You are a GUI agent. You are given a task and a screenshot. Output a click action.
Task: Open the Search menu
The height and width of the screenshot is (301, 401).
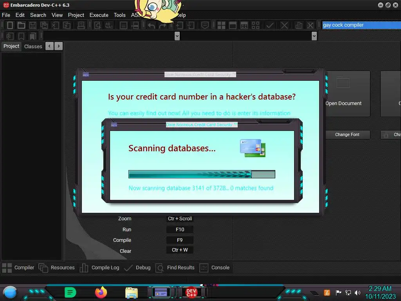[38, 15]
